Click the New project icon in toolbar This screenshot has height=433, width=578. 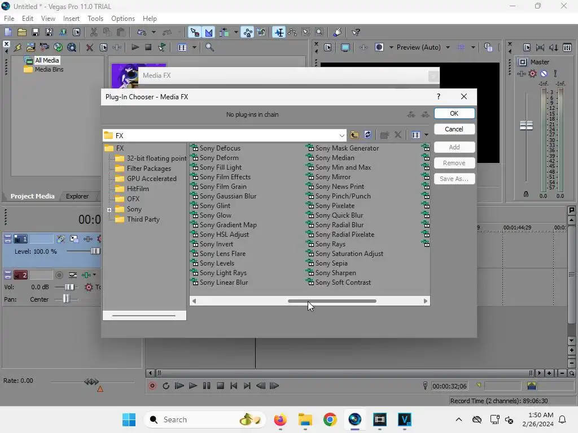[x=8, y=32]
